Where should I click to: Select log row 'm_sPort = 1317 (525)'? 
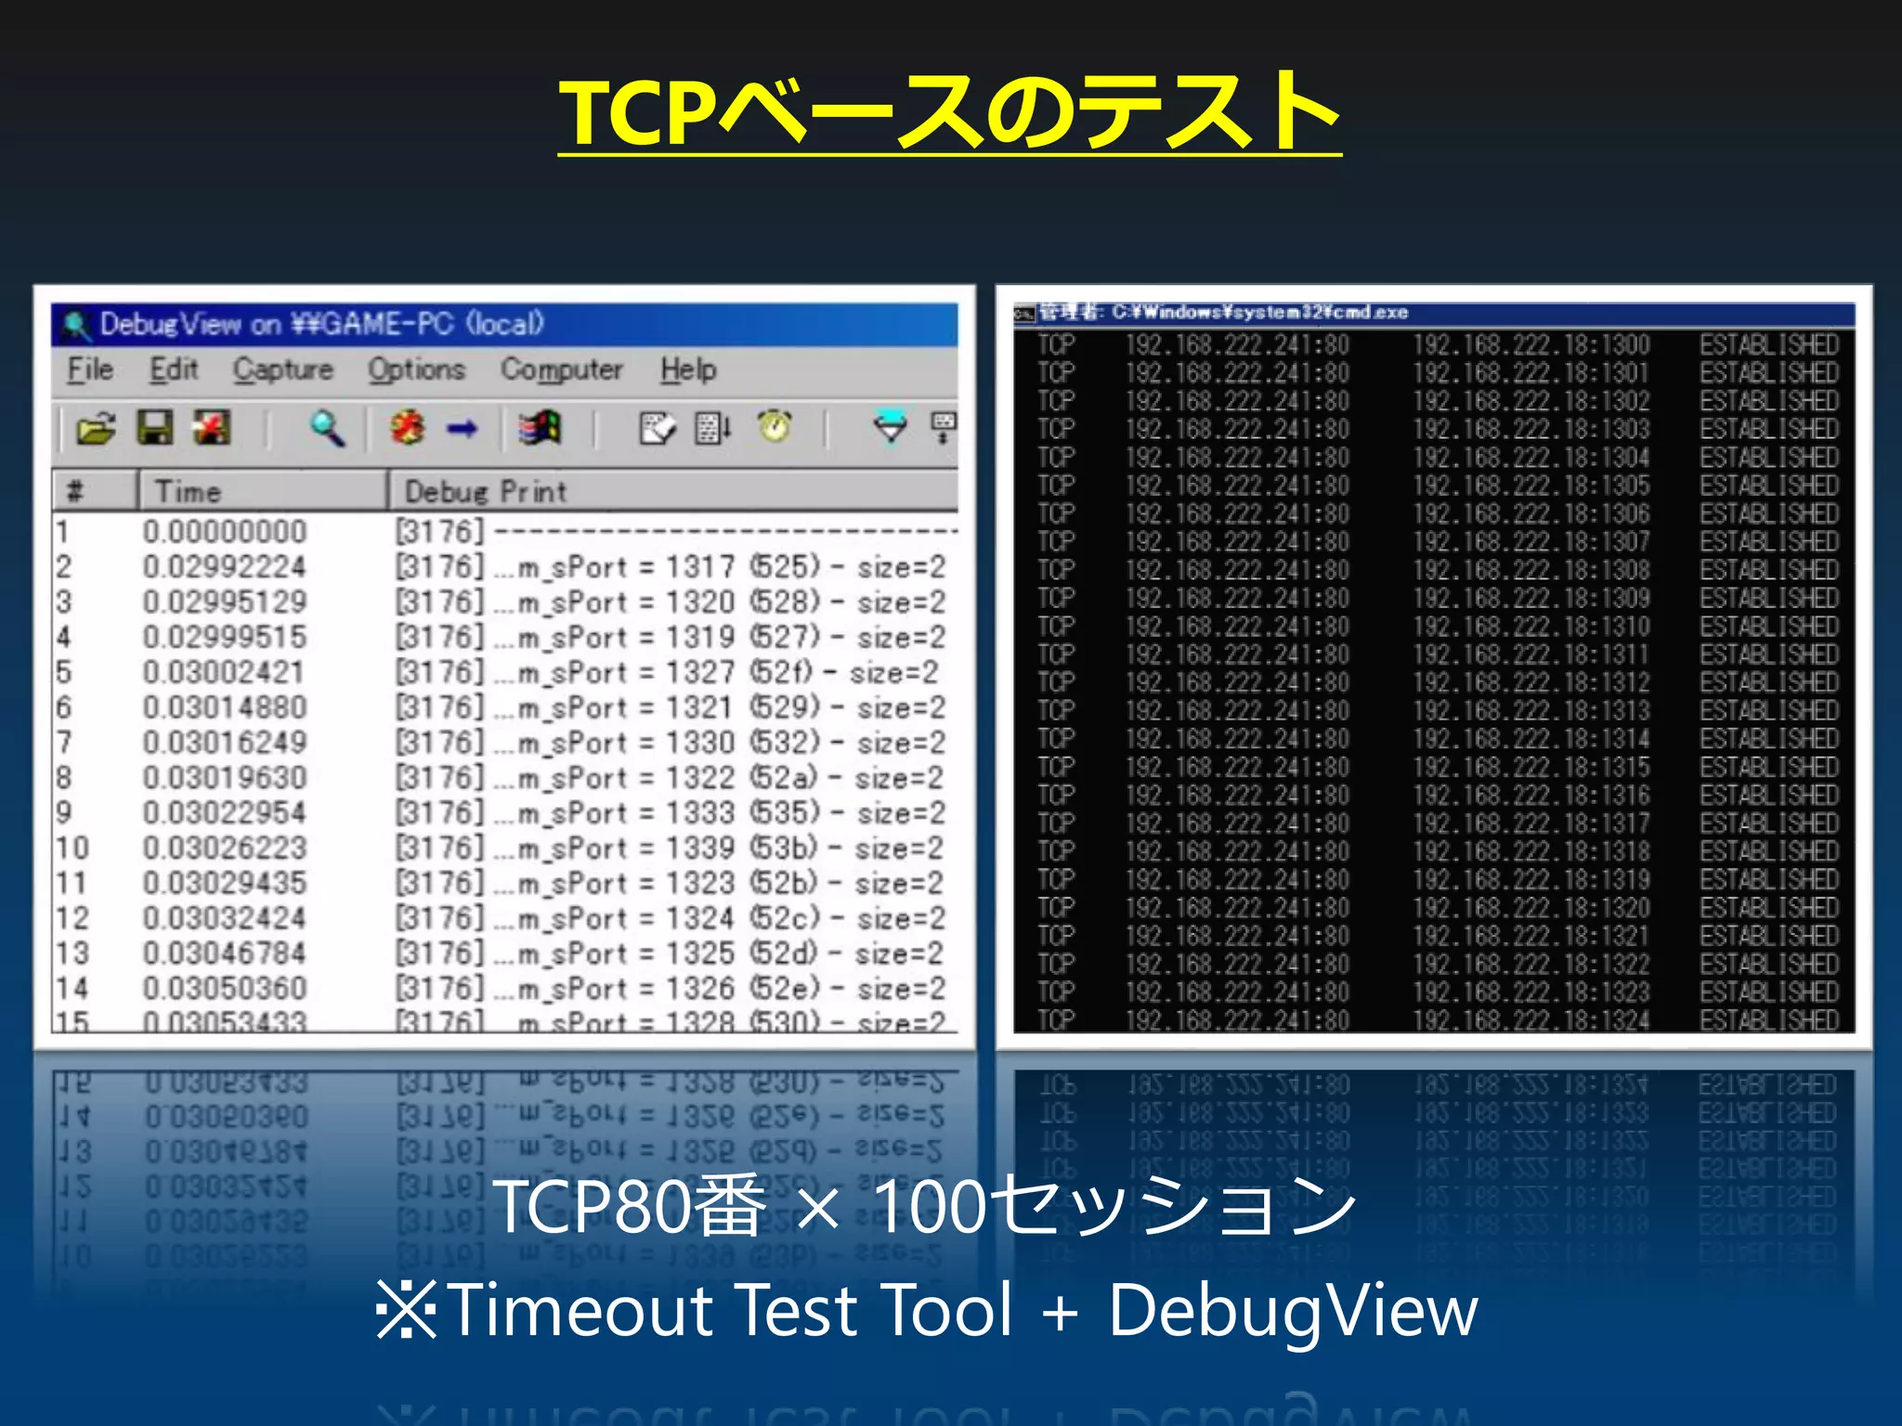click(505, 567)
